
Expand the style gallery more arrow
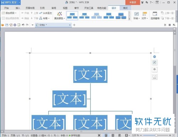129,19
